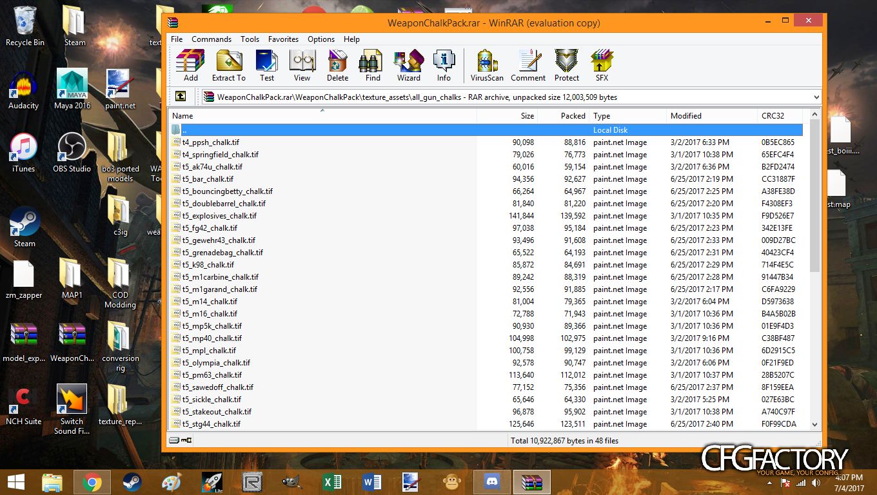Click the Extract To toolbar icon
Image resolution: width=877 pixels, height=495 pixels.
coord(229,65)
